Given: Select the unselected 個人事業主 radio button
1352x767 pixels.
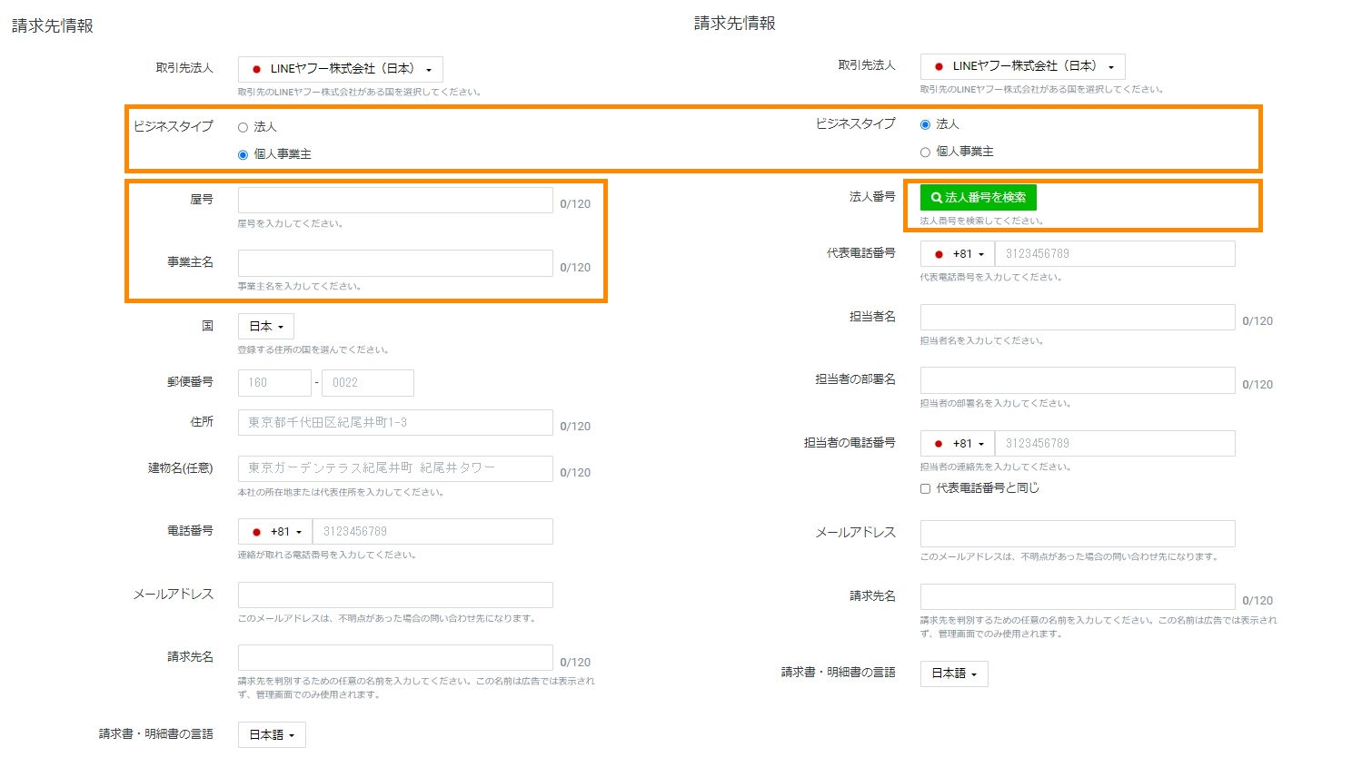Looking at the screenshot, I should tap(925, 152).
